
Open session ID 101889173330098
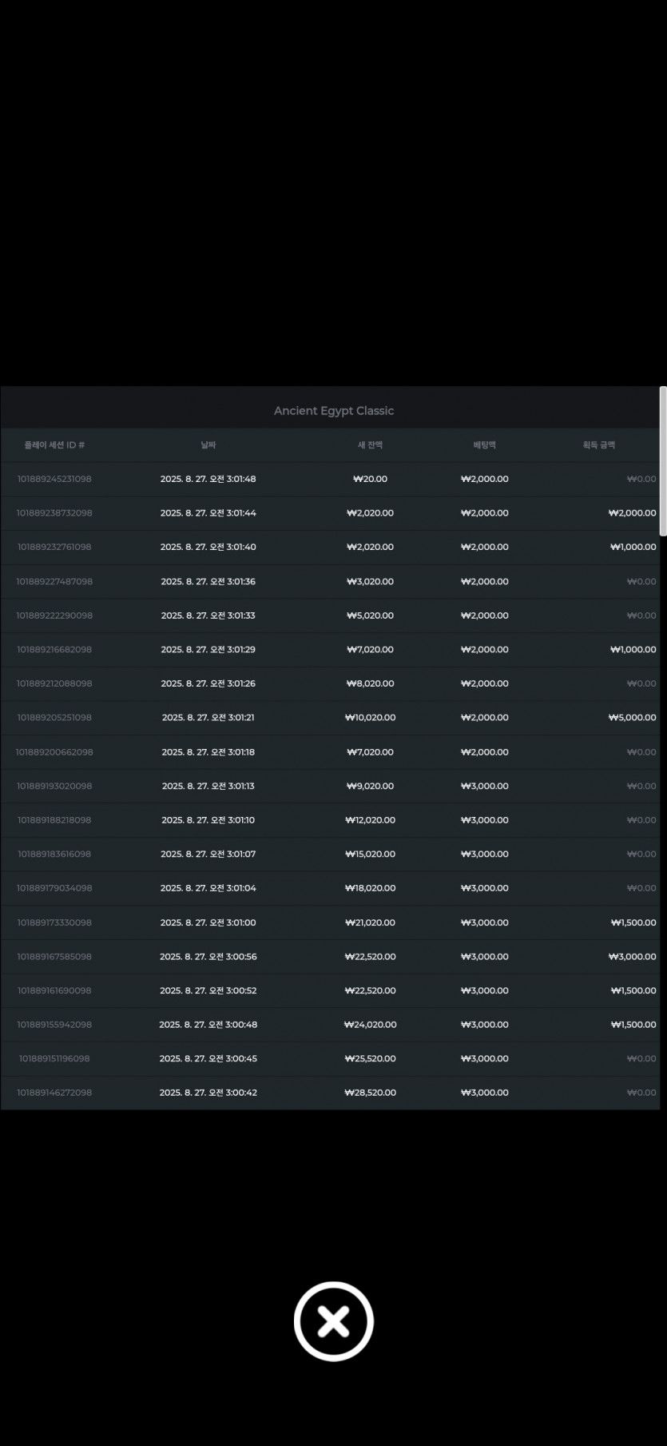coord(54,922)
